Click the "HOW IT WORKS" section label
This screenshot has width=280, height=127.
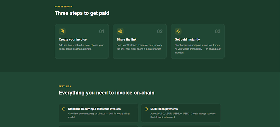[x=64, y=7]
